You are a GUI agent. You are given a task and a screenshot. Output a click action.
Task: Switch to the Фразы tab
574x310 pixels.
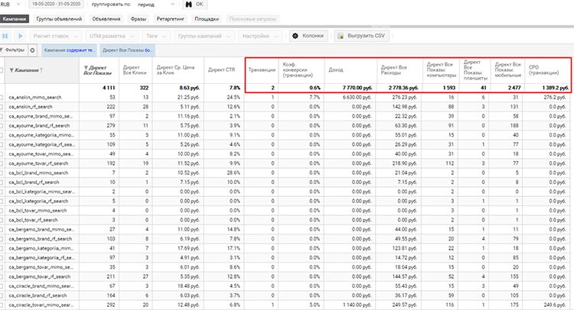[x=139, y=18]
